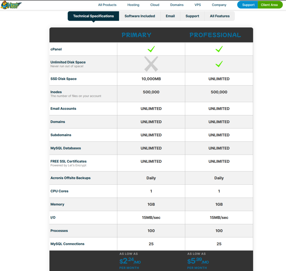Click the Hawk Host logo

11,5
